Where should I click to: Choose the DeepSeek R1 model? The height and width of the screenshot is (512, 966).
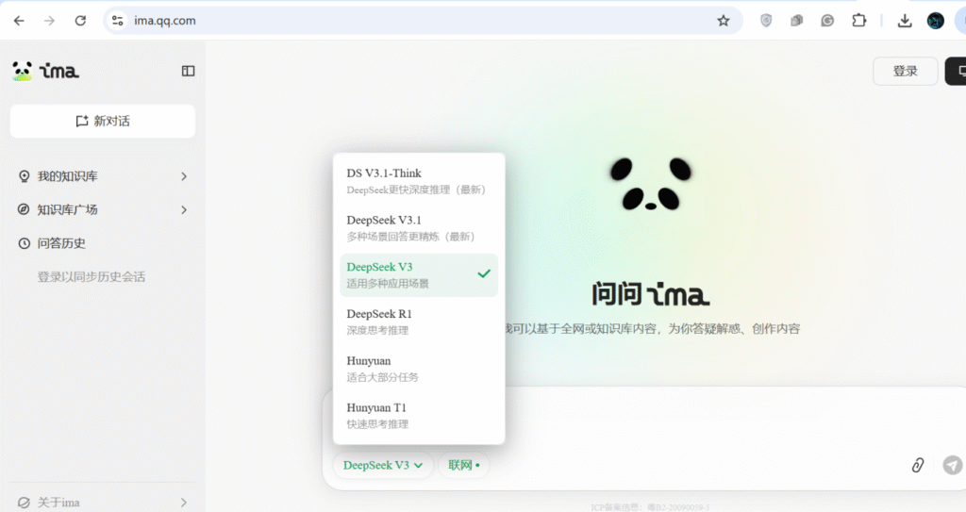tap(418, 322)
